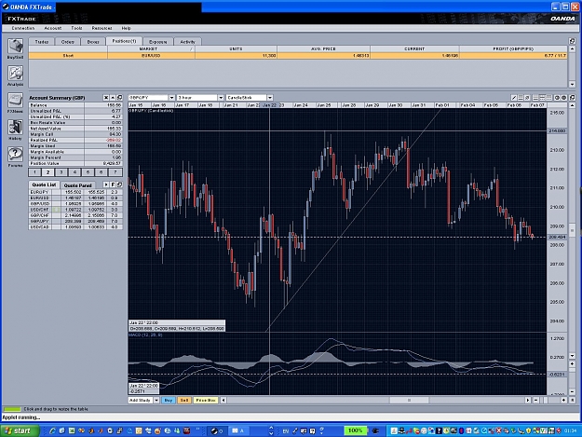Viewport: 582px width, 437px height.
Task: Click the dotted grid lines icon
Action: pyautogui.click(x=549, y=98)
